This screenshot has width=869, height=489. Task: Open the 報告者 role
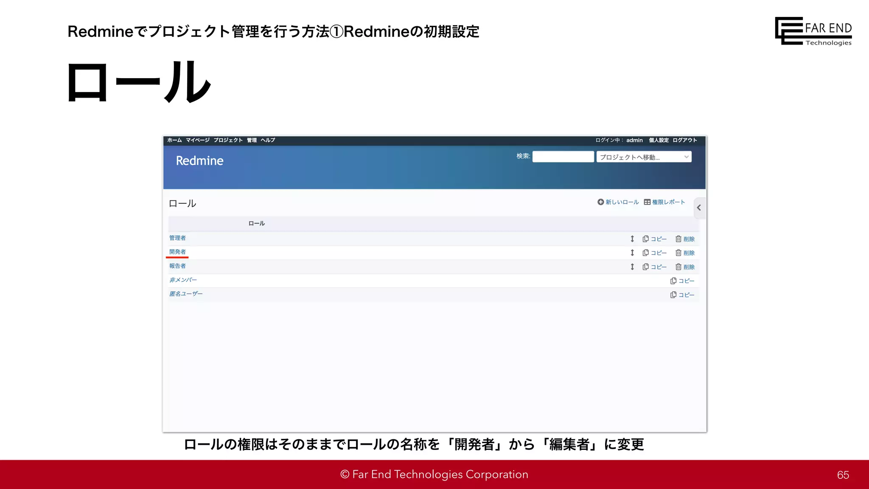(x=177, y=266)
